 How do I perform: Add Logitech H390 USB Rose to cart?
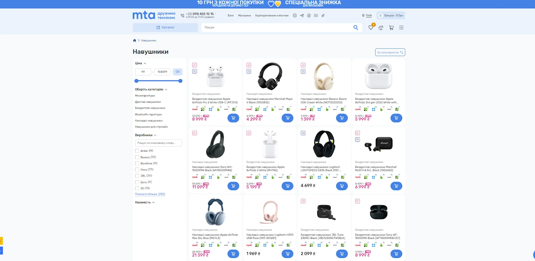[288, 254]
